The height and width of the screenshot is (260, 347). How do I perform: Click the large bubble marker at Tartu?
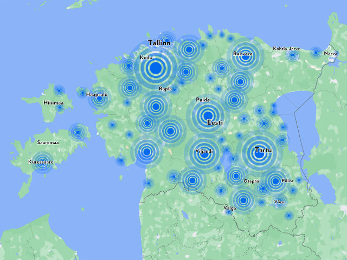point(259,154)
